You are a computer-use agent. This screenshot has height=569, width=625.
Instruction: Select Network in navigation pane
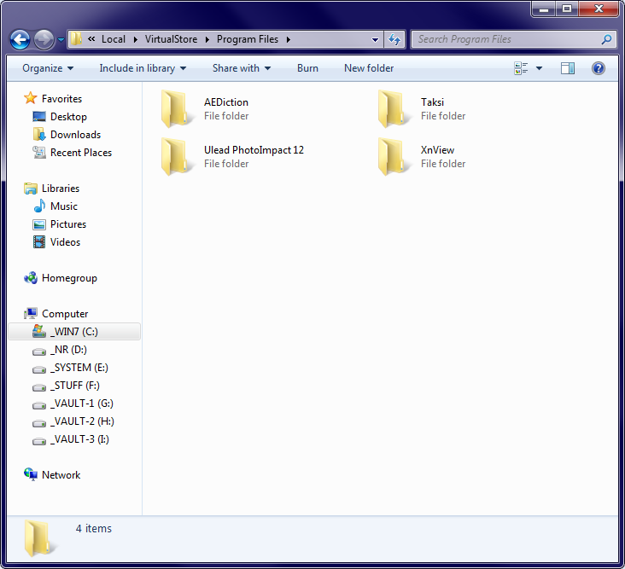point(61,475)
